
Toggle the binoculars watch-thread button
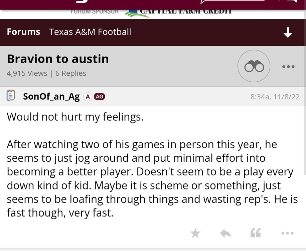click(x=254, y=66)
